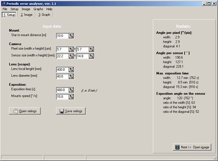
Task: Maximize the Periodic error analyser window
Action: (209, 4)
